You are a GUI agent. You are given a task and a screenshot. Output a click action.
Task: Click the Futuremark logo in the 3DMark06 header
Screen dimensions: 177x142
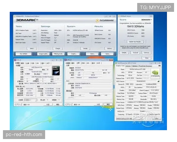(x=105, y=21)
